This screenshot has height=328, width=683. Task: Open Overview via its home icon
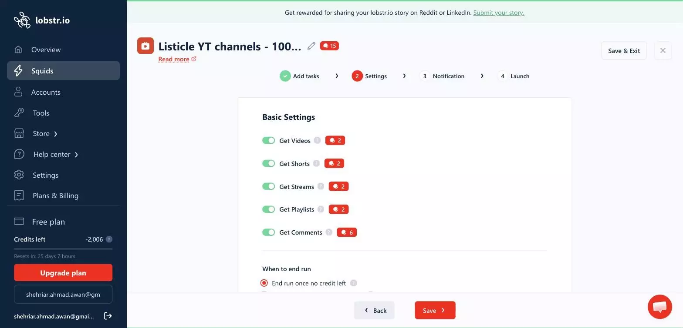click(x=18, y=50)
